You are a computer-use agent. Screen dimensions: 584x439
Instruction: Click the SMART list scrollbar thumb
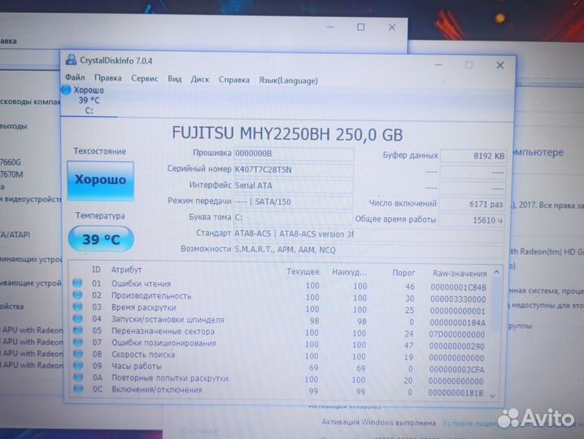coord(495,305)
